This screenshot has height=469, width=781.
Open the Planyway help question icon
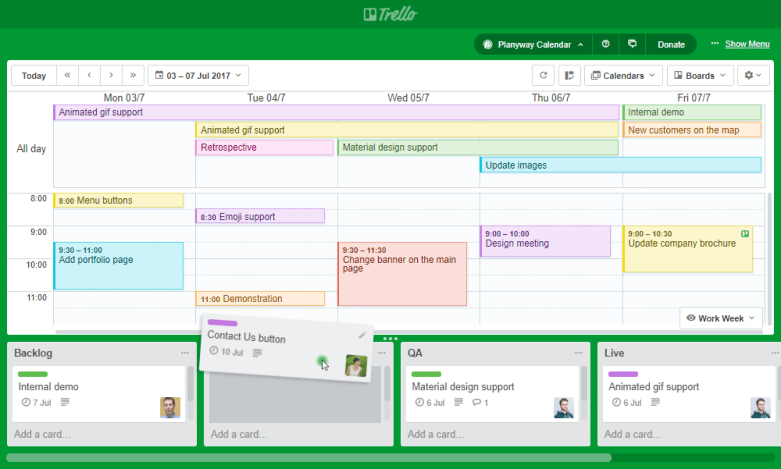pos(606,44)
